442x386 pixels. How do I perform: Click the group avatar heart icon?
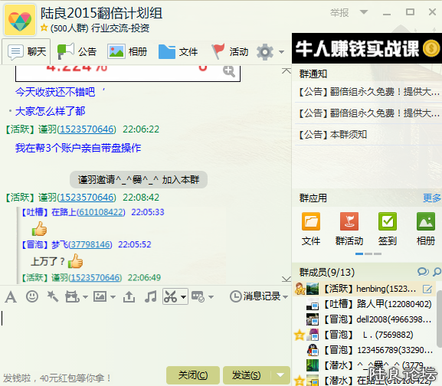pyautogui.click(x=20, y=20)
